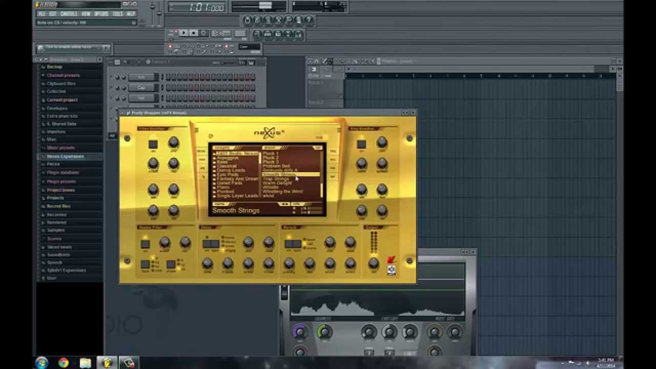Mute the Kick channel LED

click(x=111, y=77)
